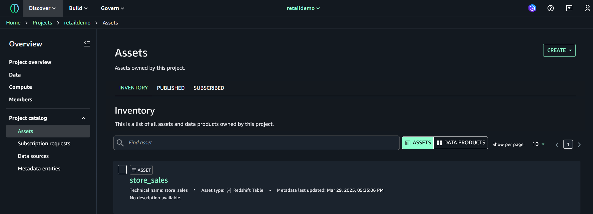The height and width of the screenshot is (214, 593).
Task: Open Project overview in sidebar
Action: [x=30, y=62]
